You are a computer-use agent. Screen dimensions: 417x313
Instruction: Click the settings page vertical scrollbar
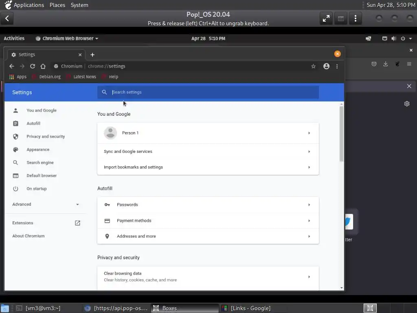pos(342,134)
